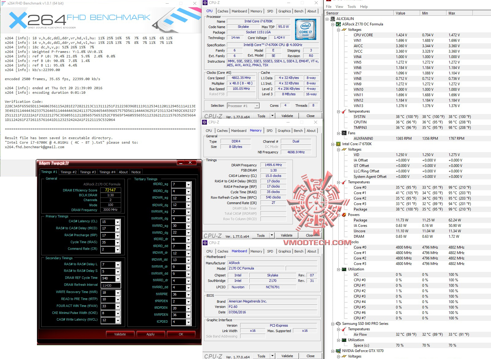The image size is (491, 359).
Task: Open the View menu in HWMonitor
Action: [339, 6]
